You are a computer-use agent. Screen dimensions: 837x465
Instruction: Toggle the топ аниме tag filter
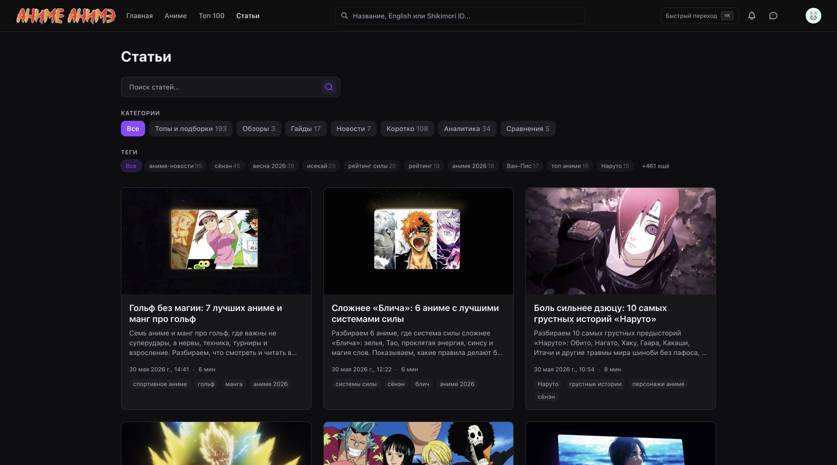(570, 166)
